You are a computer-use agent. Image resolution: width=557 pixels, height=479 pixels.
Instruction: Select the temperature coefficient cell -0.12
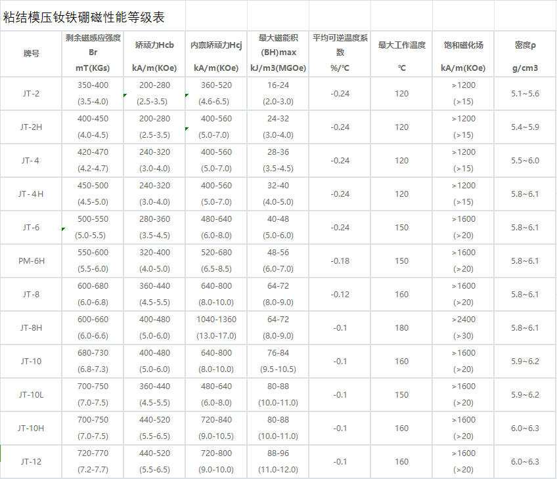click(340, 295)
